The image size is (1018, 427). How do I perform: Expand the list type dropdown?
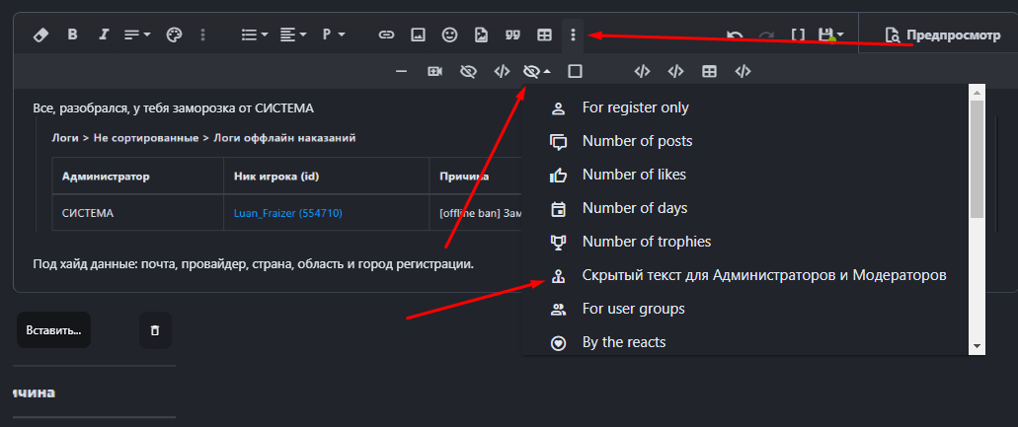click(255, 35)
